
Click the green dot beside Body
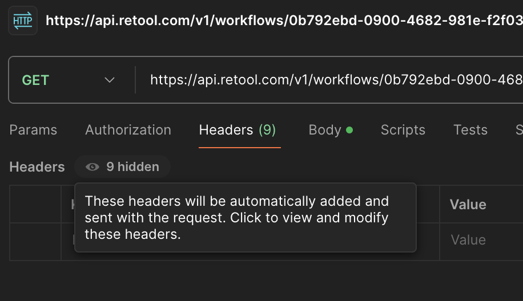(349, 130)
